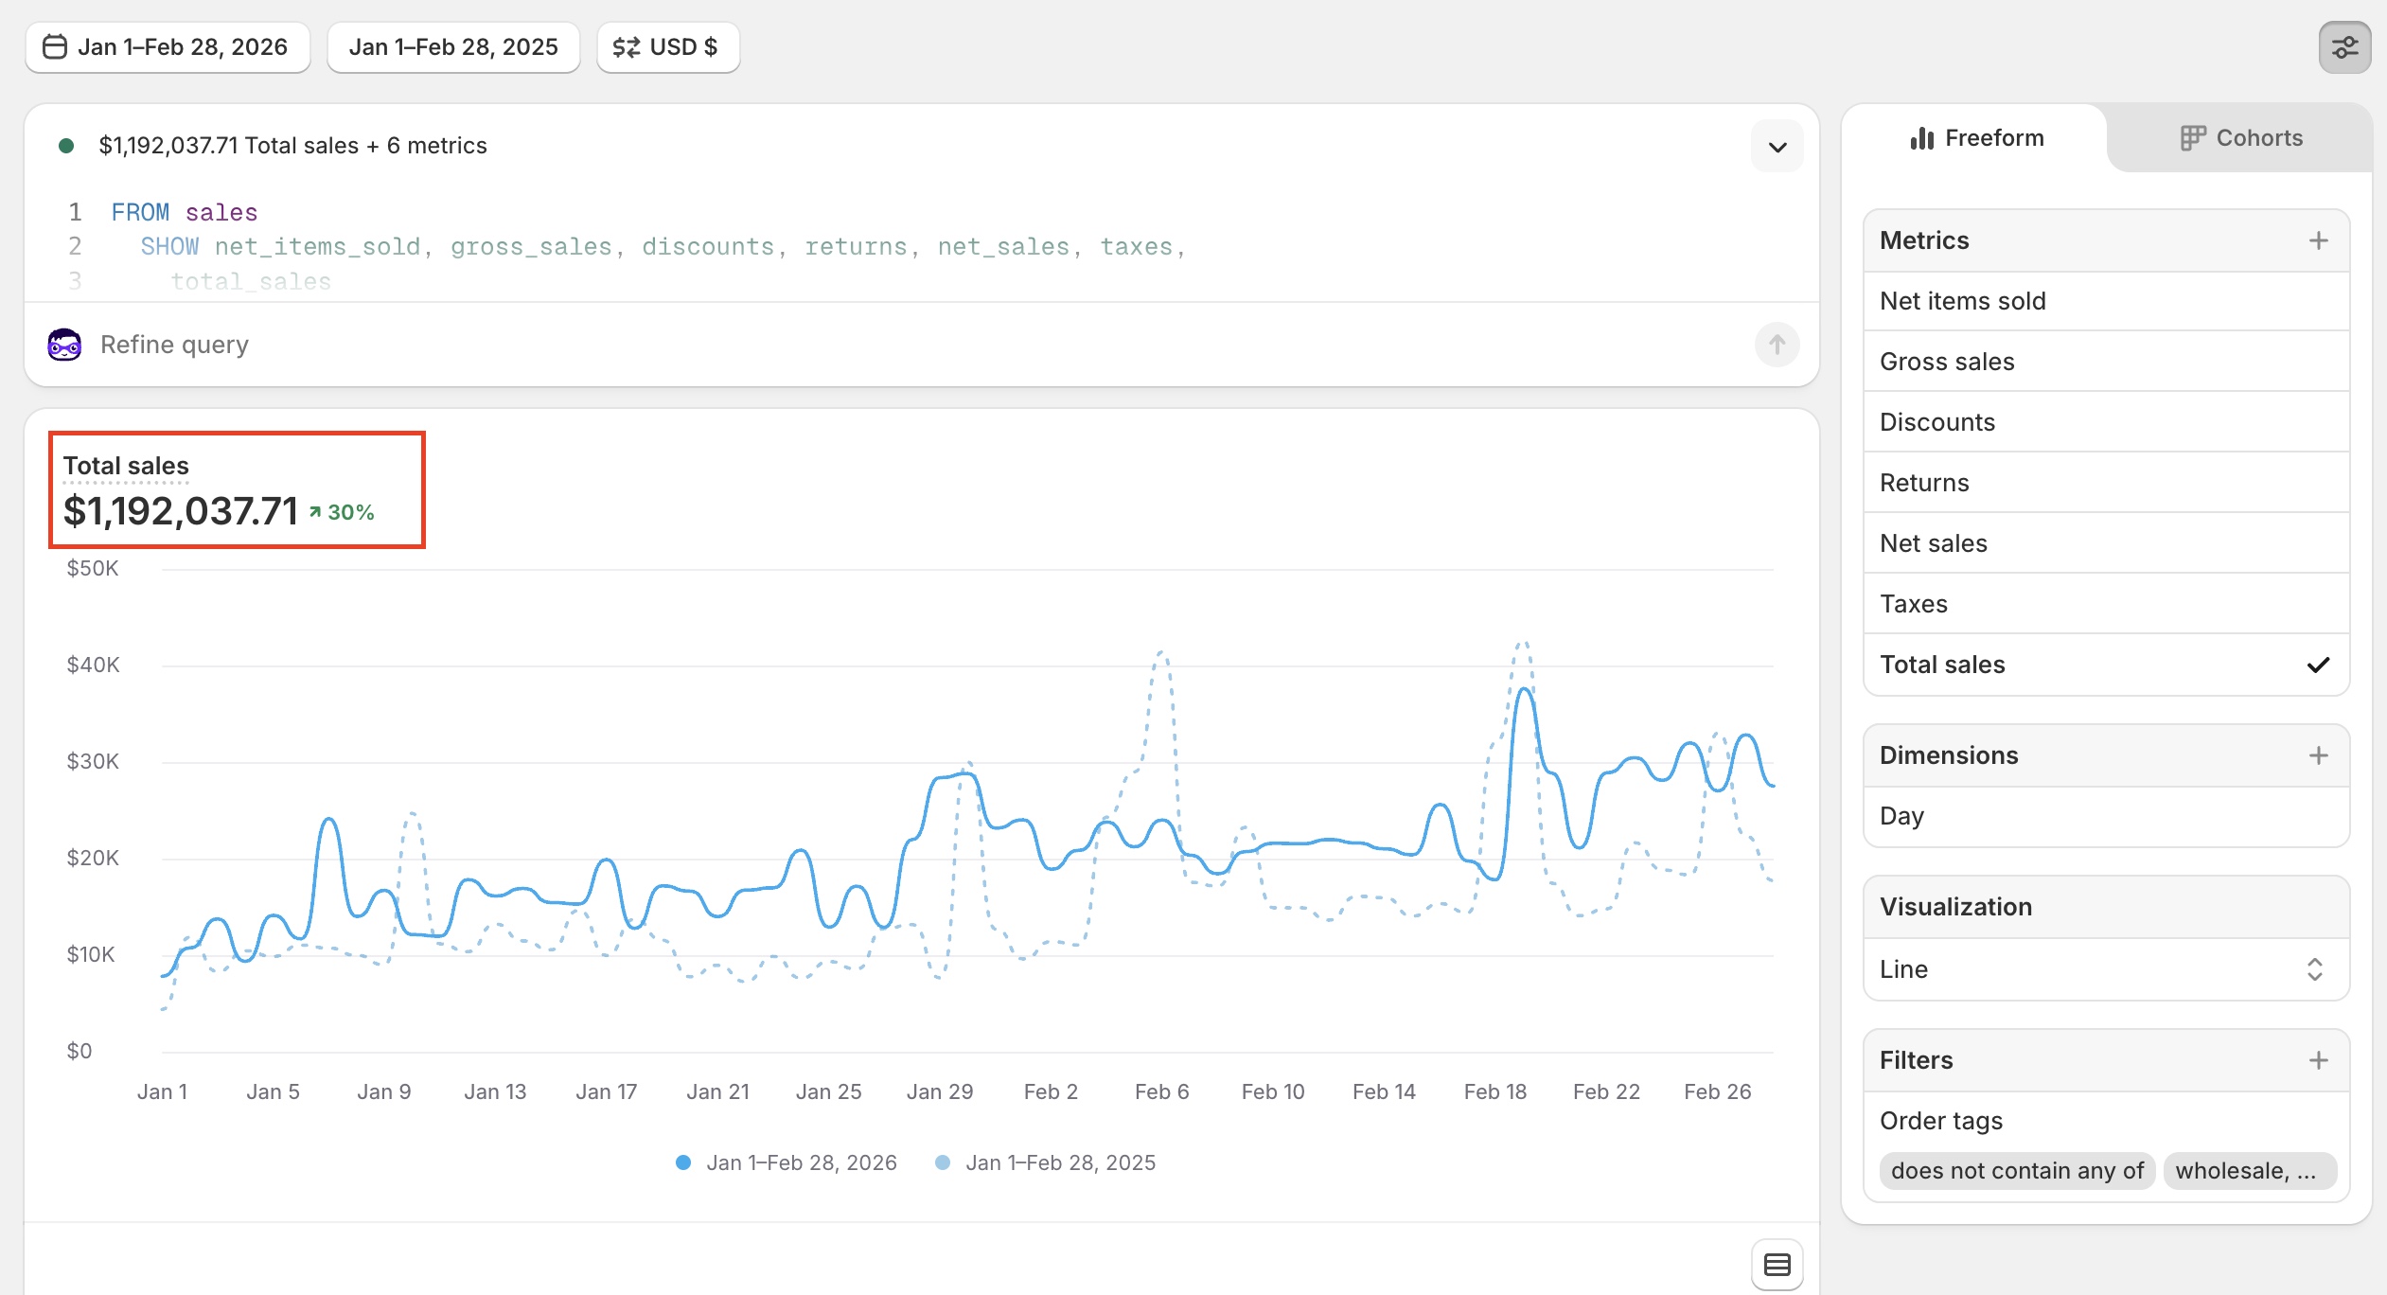The image size is (2387, 1295).
Task: Click the submit arrow in Refine query
Action: pos(1777,345)
